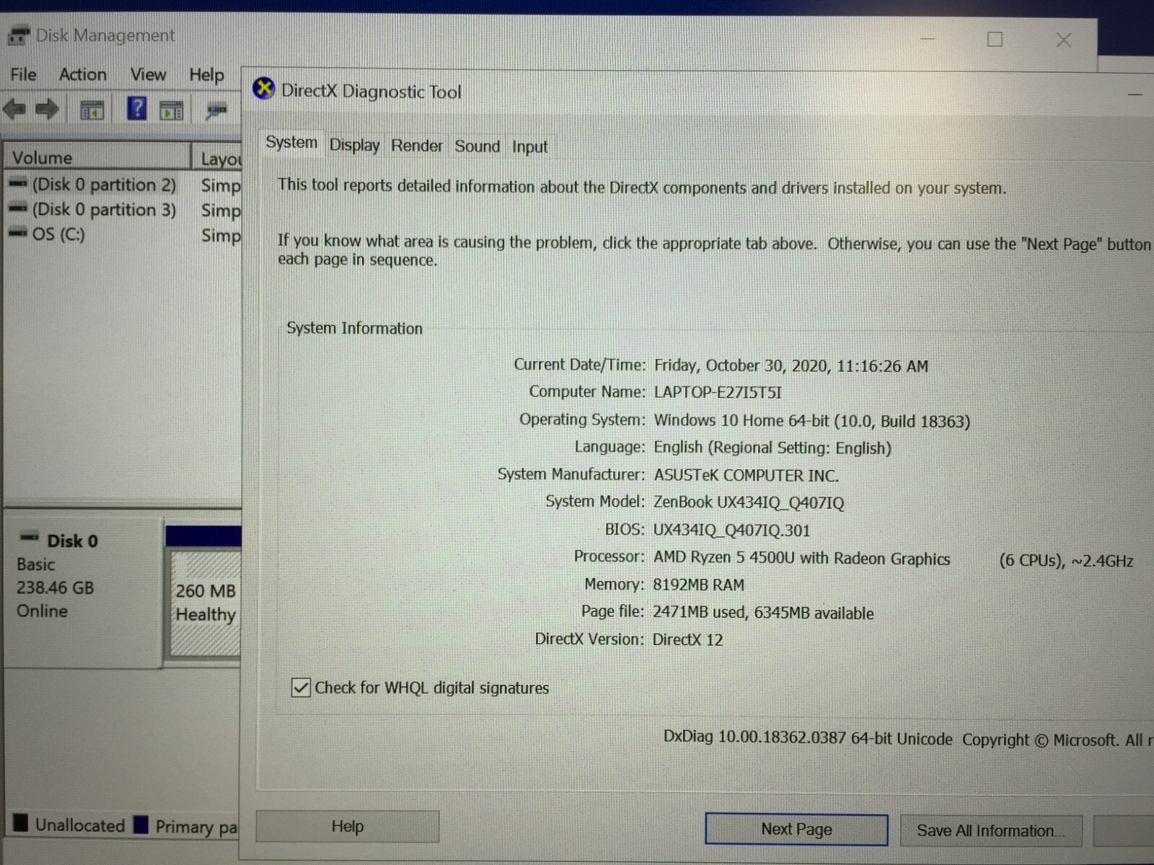The width and height of the screenshot is (1154, 865).
Task: Switch to the Display tab
Action: point(354,146)
